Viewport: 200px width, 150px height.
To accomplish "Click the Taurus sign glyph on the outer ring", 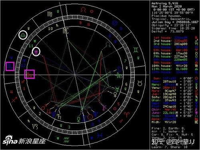I will [x=140, y=83].
